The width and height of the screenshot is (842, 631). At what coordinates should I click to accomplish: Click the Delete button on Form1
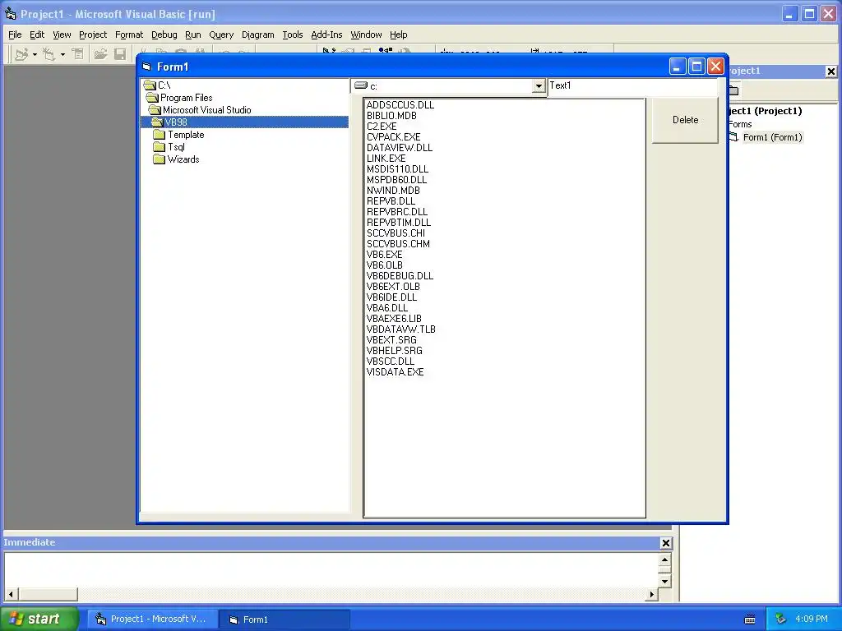pyautogui.click(x=685, y=120)
